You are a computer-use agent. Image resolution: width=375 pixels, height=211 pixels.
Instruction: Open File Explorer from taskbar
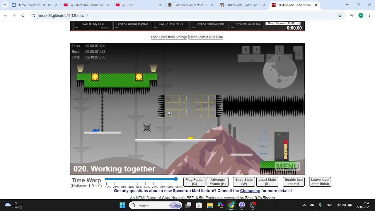(210, 205)
